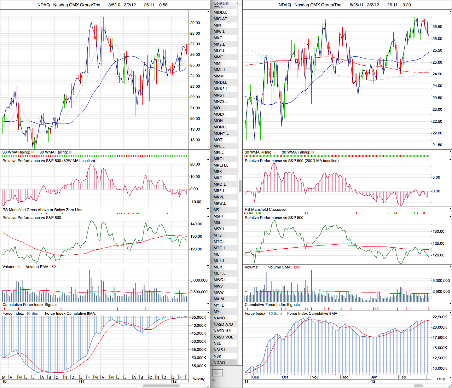Select MRK in the symbol list

coord(218,172)
